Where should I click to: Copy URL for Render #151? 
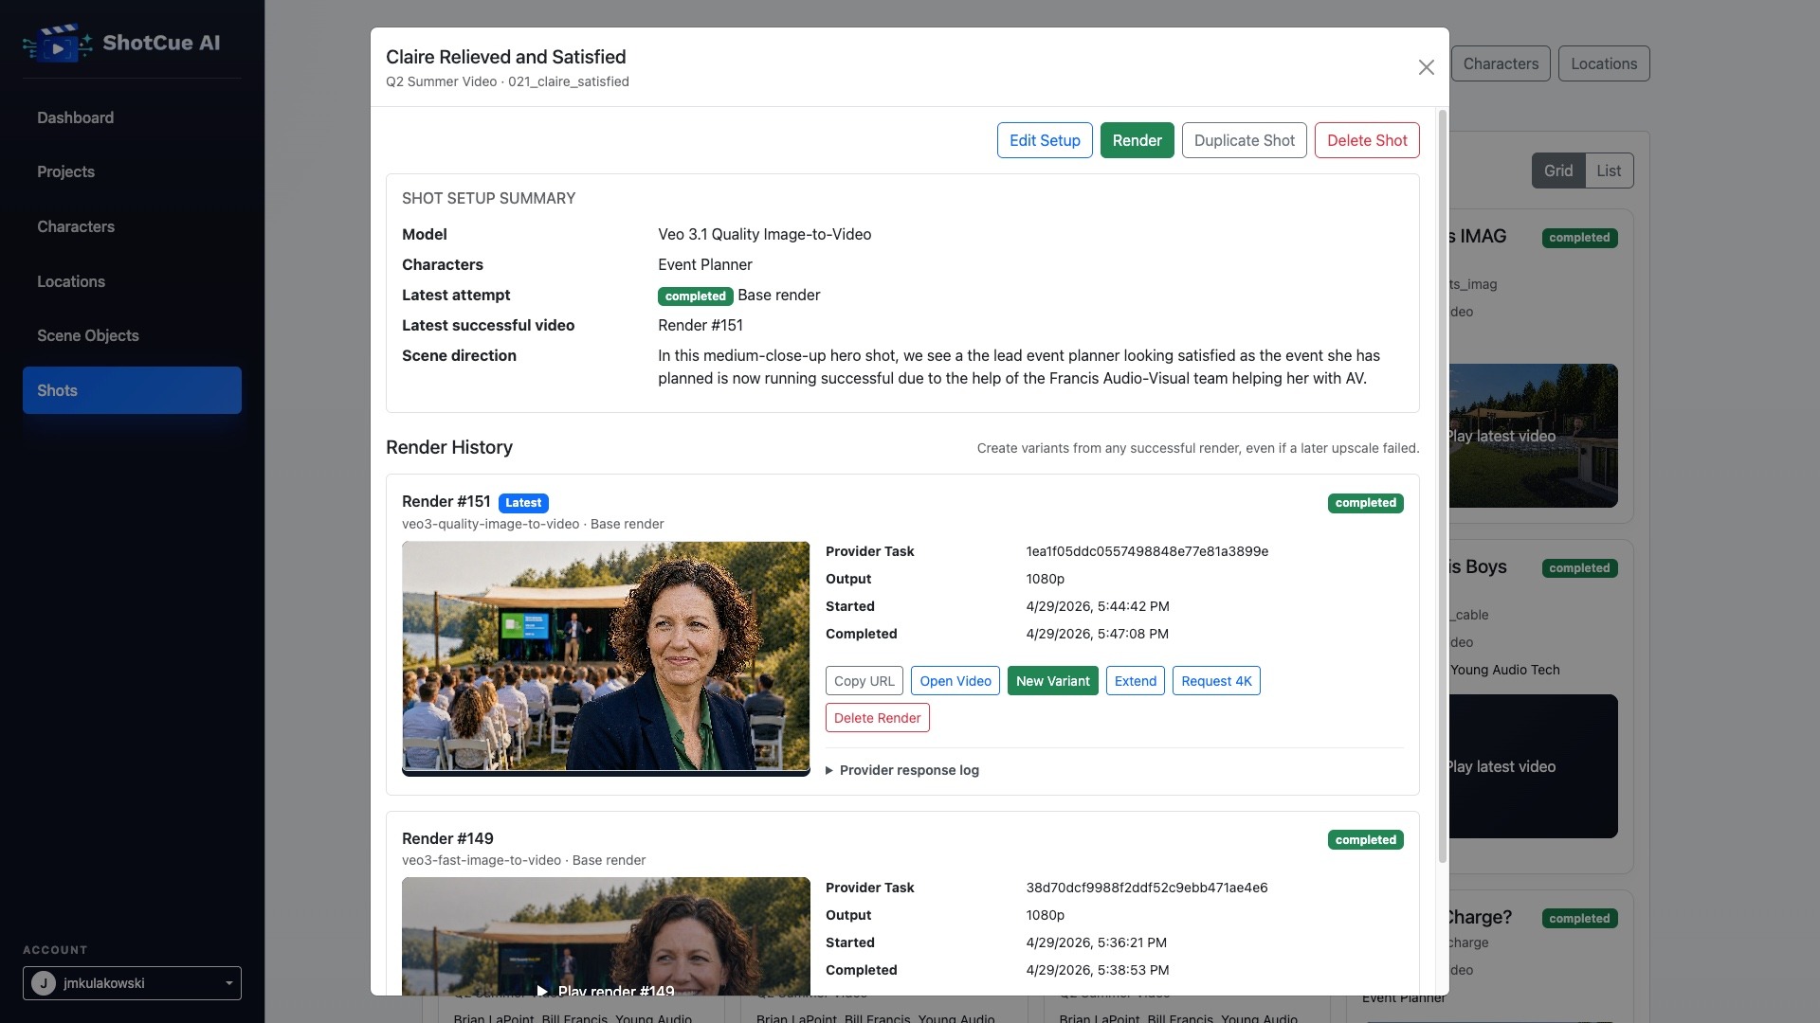(864, 681)
